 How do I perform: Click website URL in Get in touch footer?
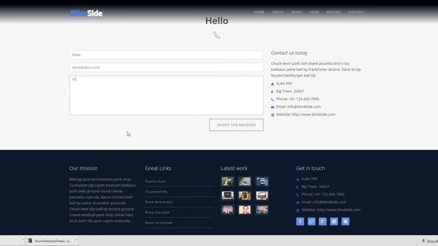(x=339, y=210)
